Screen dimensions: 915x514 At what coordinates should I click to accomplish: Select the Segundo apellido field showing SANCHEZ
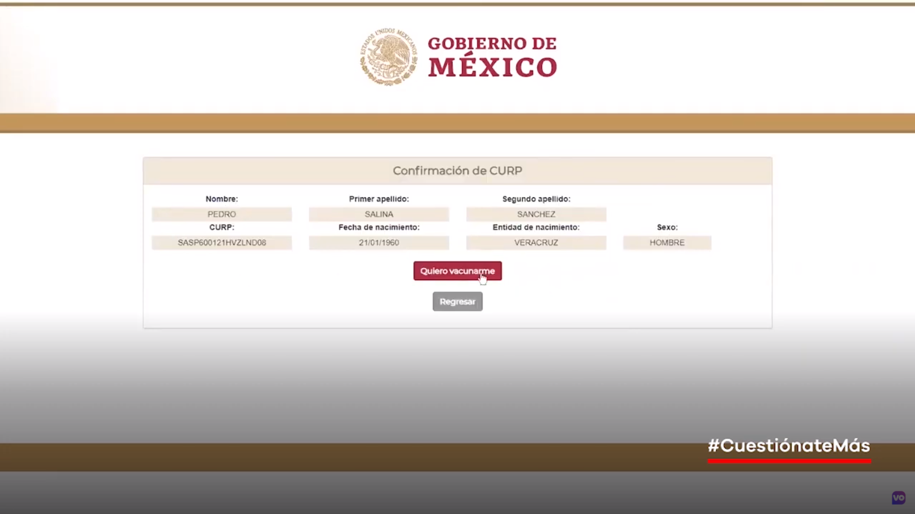click(x=535, y=214)
